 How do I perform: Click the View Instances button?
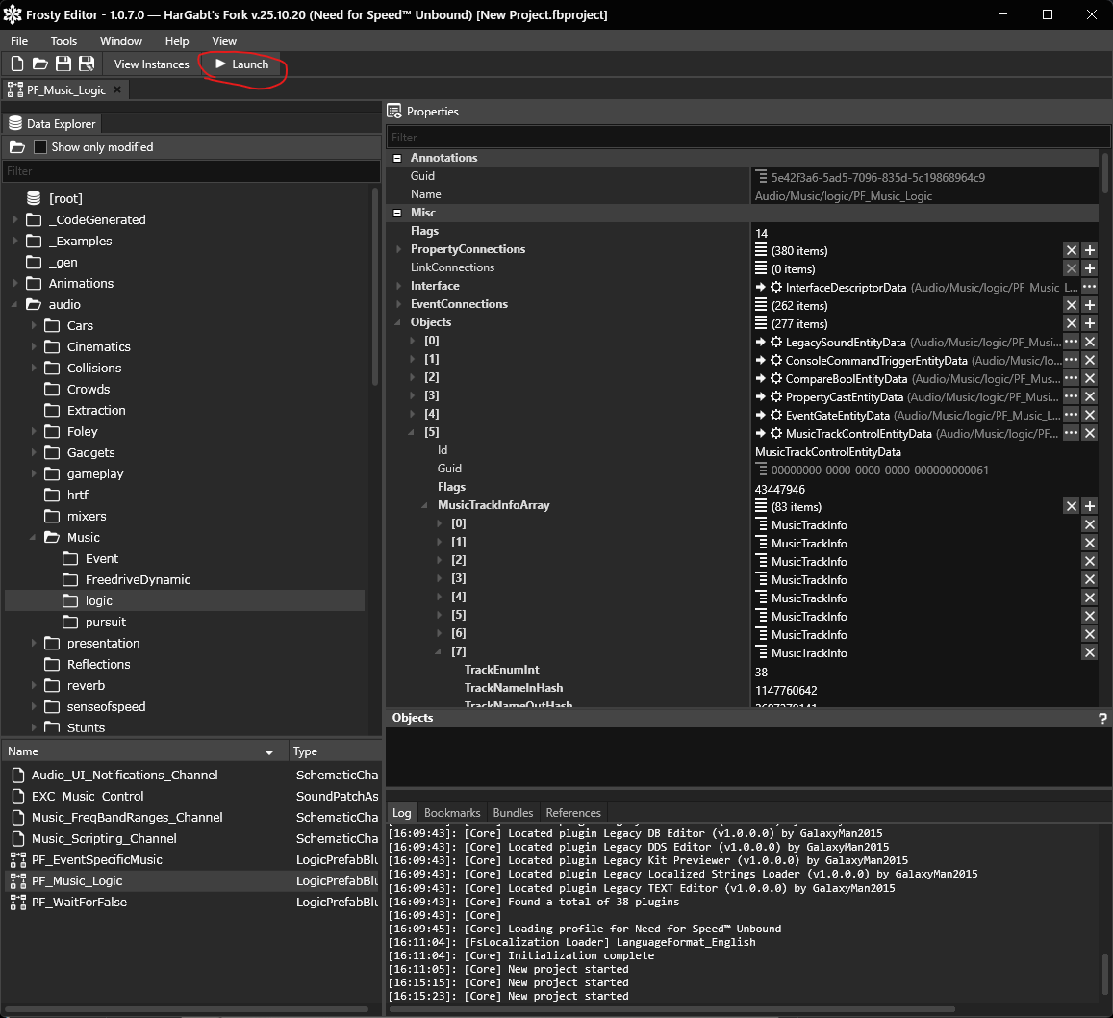[x=151, y=64]
